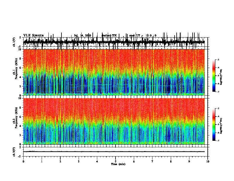Click time axis tick label "3"
234x181 pixels.
click(79, 161)
